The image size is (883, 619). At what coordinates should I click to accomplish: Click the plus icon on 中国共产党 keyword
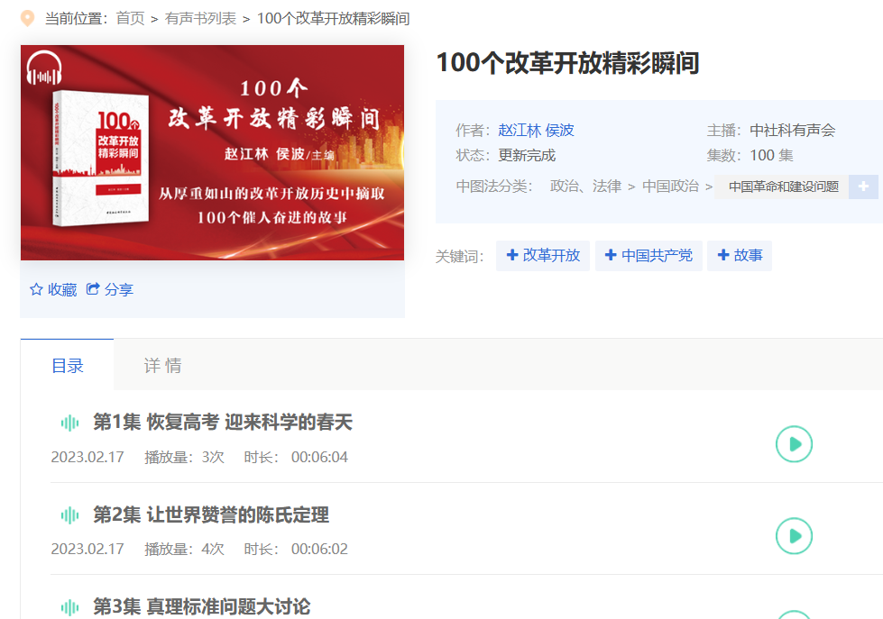click(x=611, y=255)
